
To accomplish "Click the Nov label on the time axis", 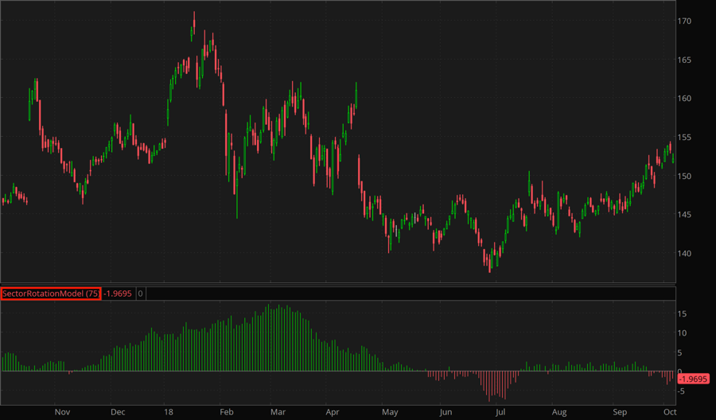I will pyautogui.click(x=63, y=412).
